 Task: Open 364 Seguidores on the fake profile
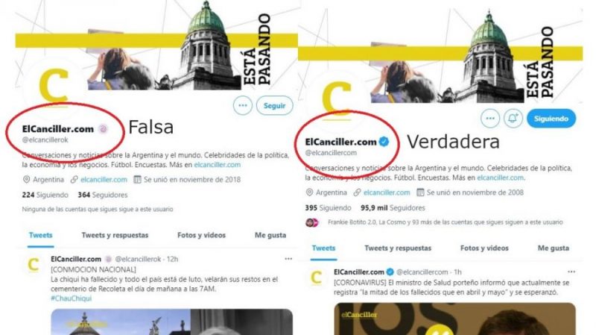(x=103, y=195)
